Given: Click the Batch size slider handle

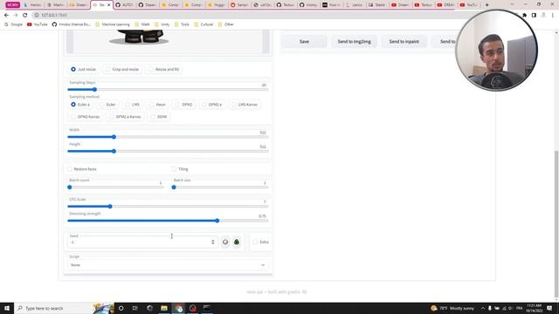Looking at the screenshot, I should pyautogui.click(x=174, y=187).
